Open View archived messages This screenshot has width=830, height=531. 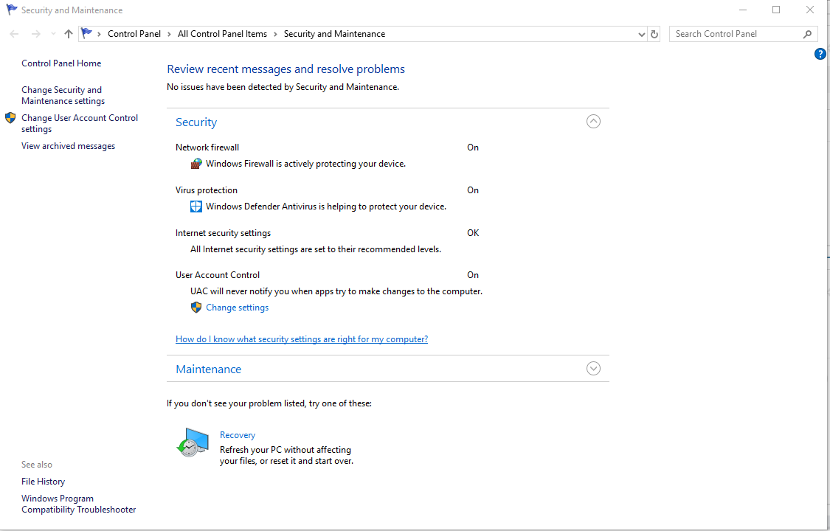(x=69, y=146)
